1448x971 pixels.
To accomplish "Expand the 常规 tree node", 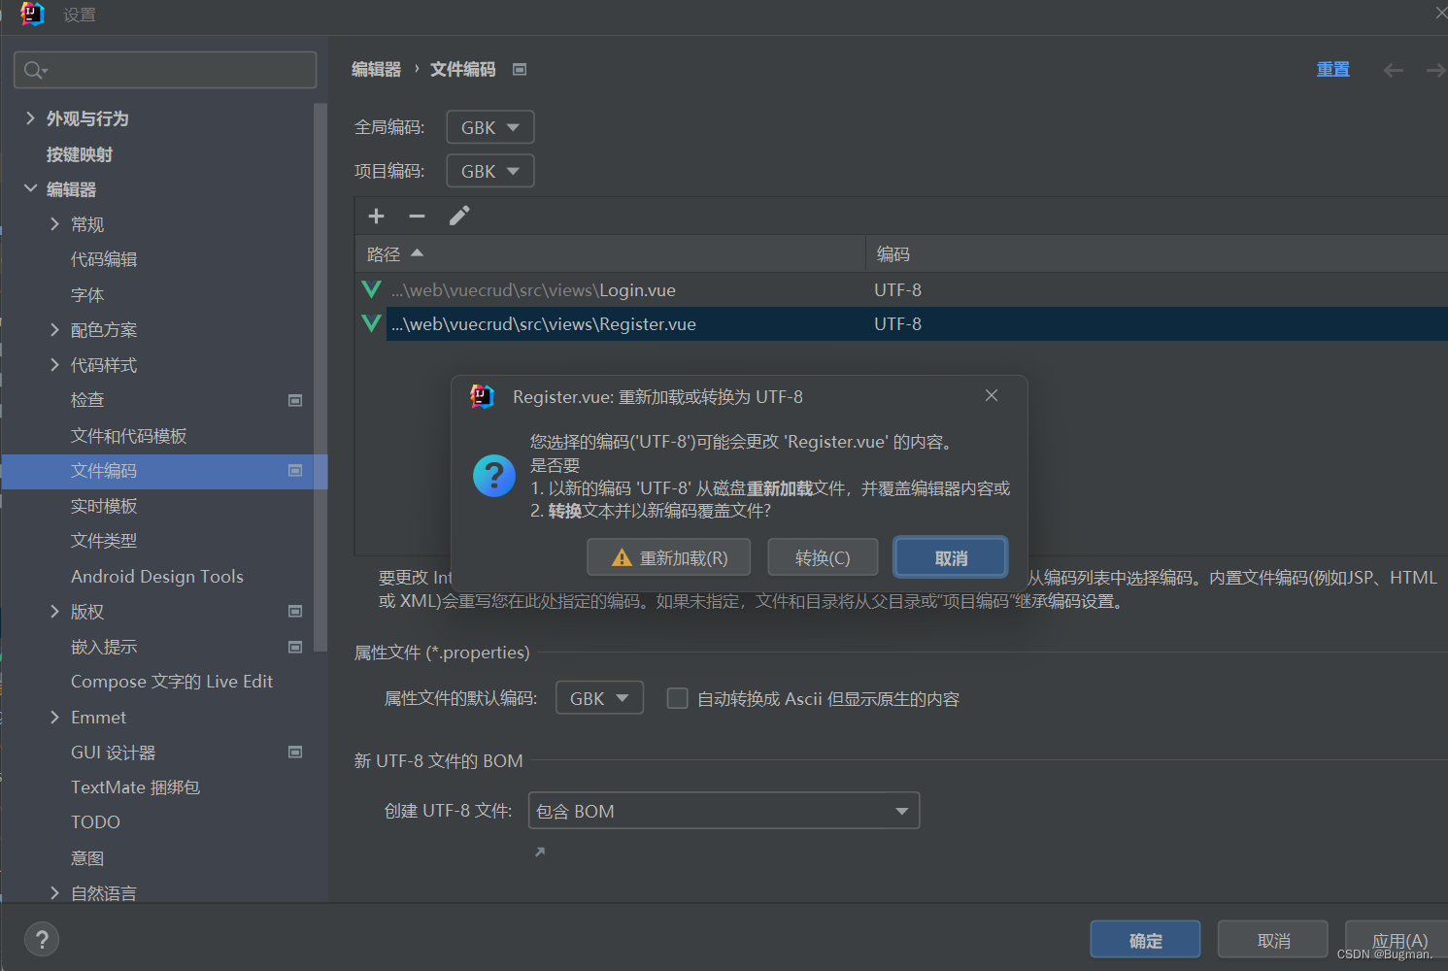I will point(54,224).
